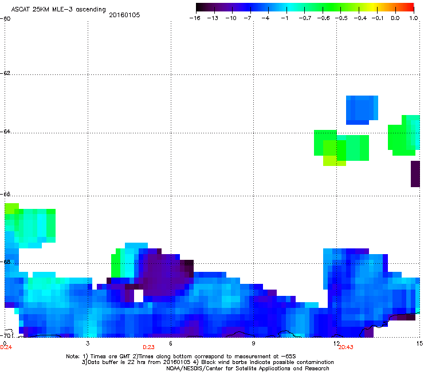Click the latitude label '-66'
This screenshot has height=372, width=424.
click(5, 194)
